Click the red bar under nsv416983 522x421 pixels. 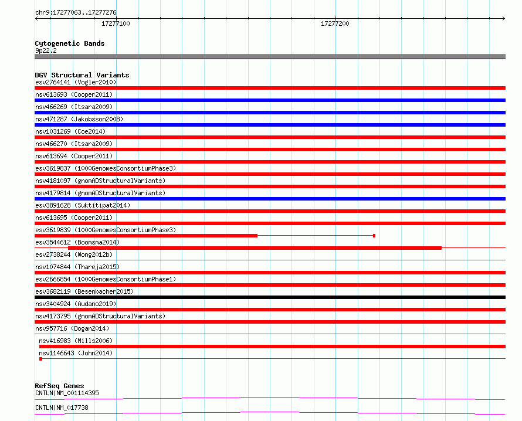pyautogui.click(x=272, y=347)
